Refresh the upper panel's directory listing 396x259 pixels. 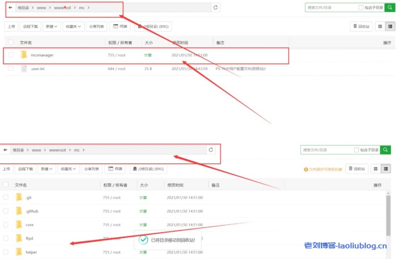click(215, 7)
